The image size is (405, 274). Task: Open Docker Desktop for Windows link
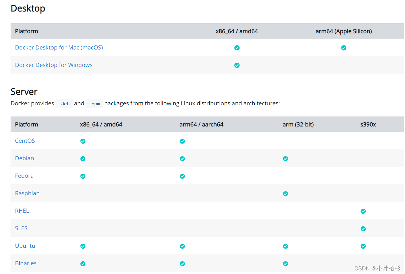pyautogui.click(x=54, y=65)
